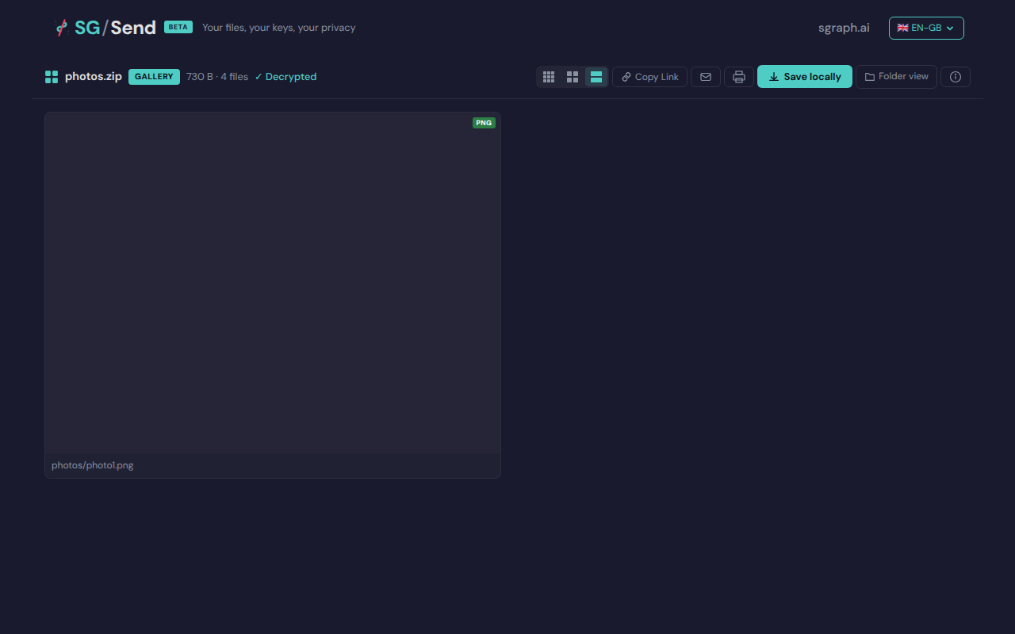Click the 730 B · 4 files text
The width and height of the screenshot is (1015, 634).
click(x=217, y=77)
